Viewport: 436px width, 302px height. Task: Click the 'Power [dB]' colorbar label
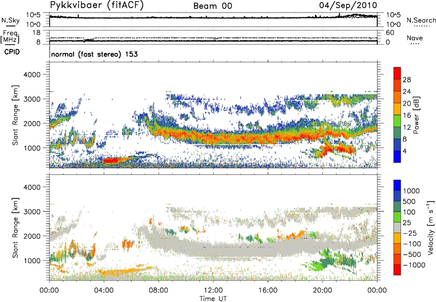pyautogui.click(x=416, y=115)
